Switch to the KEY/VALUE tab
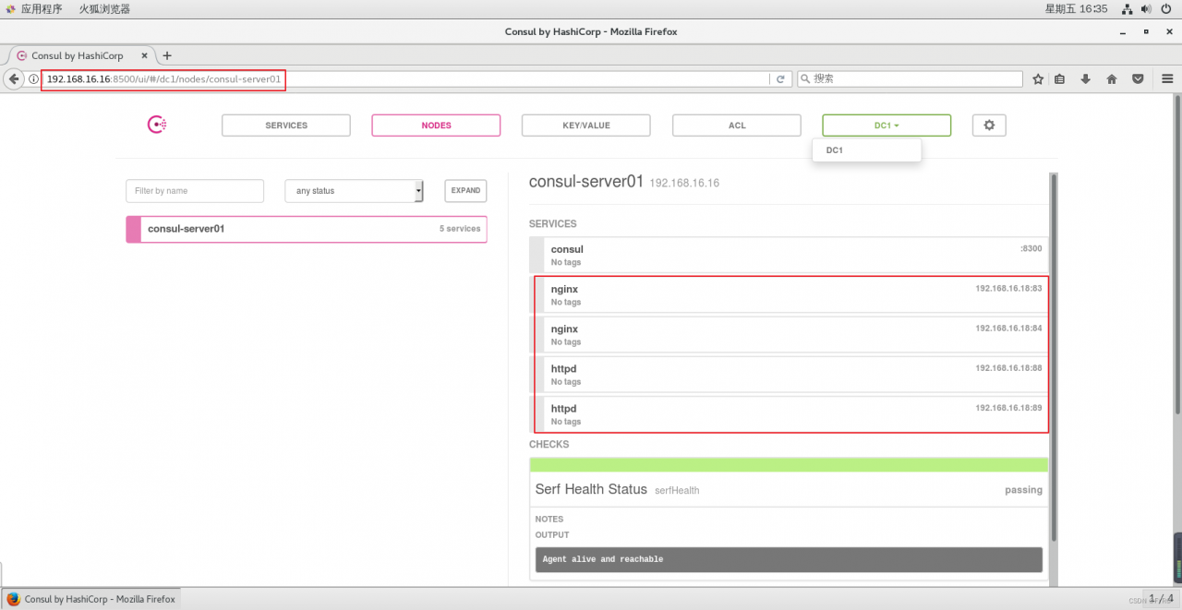 pos(586,126)
